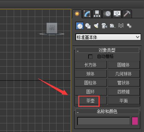
Task: Click the 圆柱体 button
Action: 91,83
